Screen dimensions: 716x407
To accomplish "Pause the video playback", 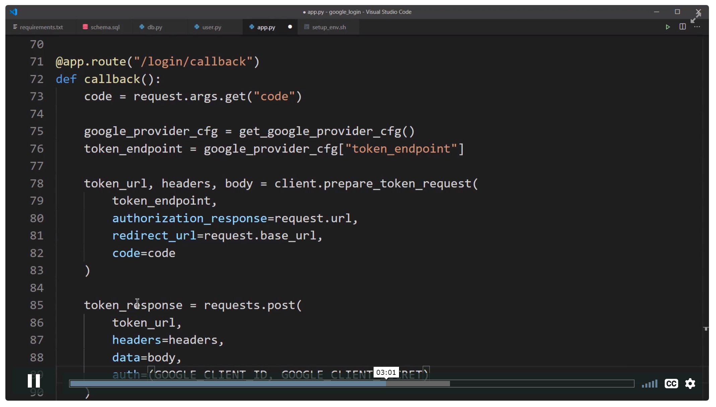I will 34,381.
